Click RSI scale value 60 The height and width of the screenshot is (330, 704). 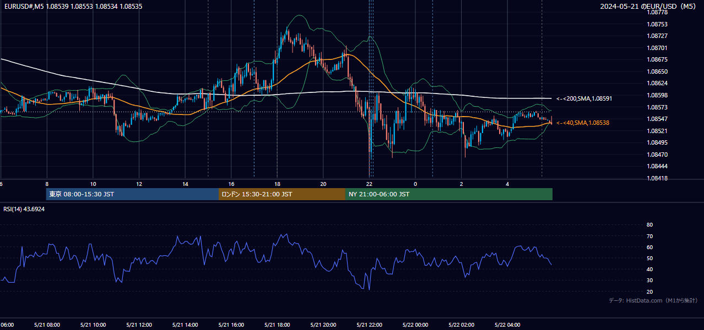(649, 247)
